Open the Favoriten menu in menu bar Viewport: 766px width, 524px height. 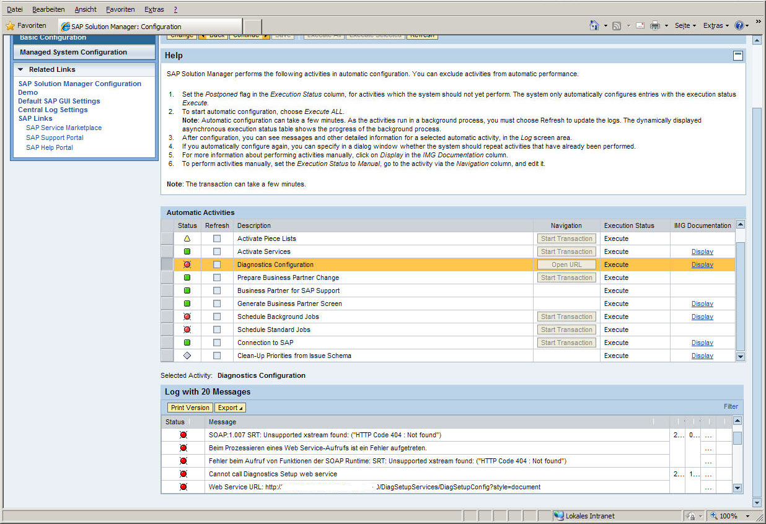(x=120, y=9)
